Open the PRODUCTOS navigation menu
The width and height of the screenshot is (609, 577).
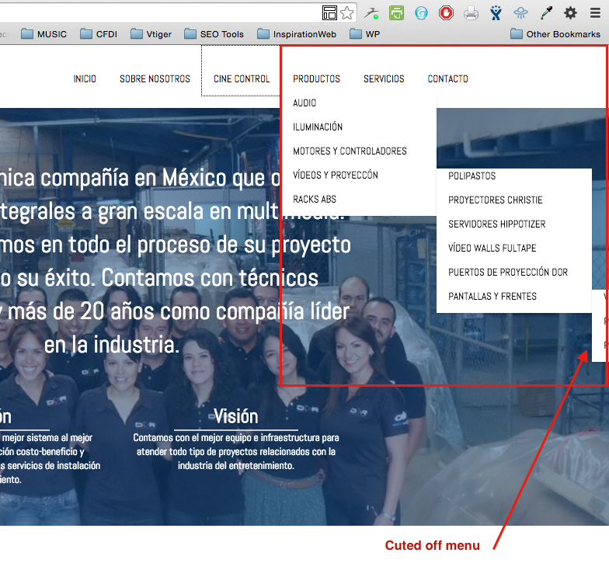316,78
